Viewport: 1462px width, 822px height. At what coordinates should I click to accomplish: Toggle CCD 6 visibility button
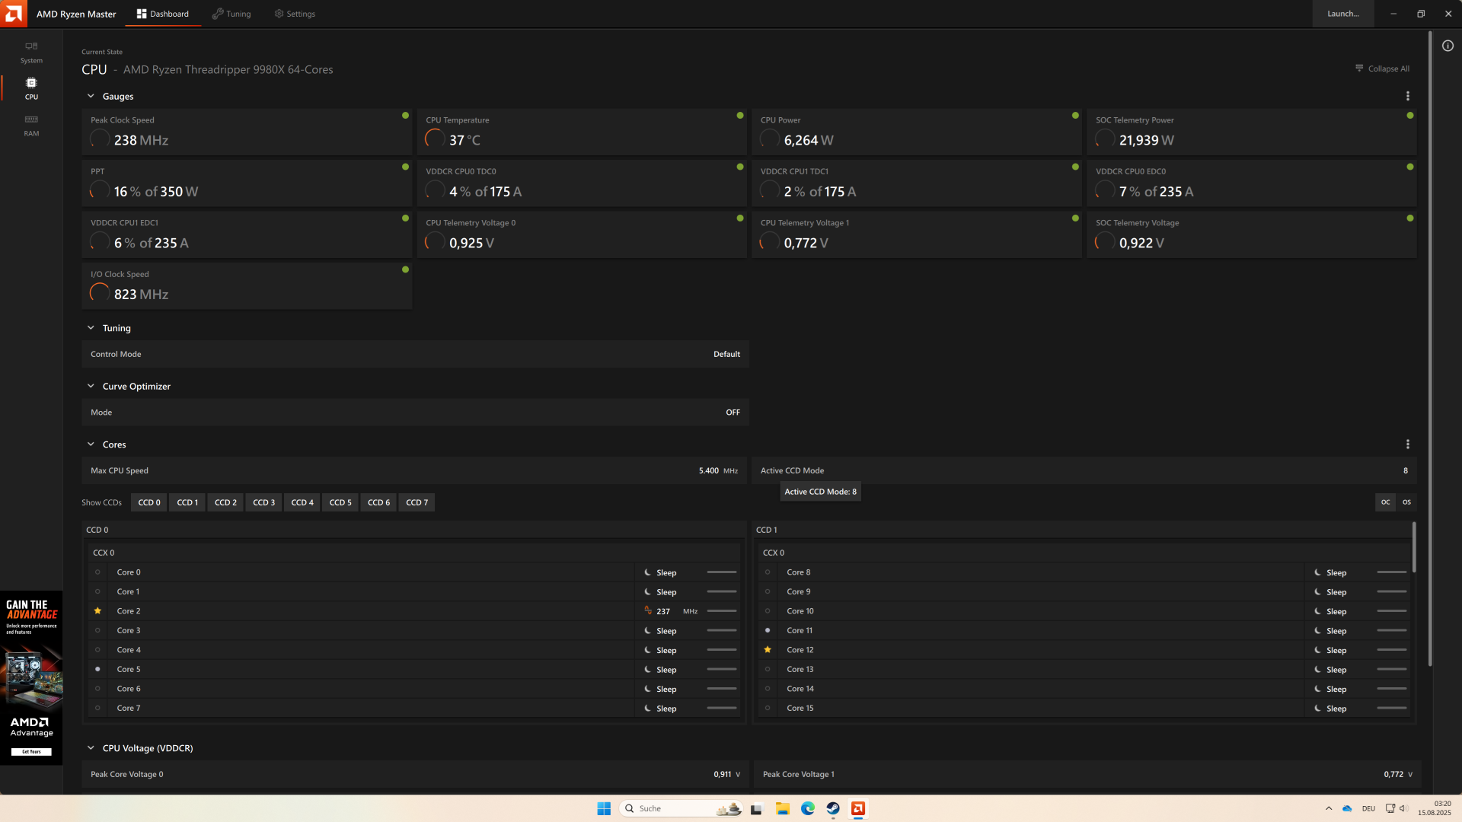(x=378, y=502)
